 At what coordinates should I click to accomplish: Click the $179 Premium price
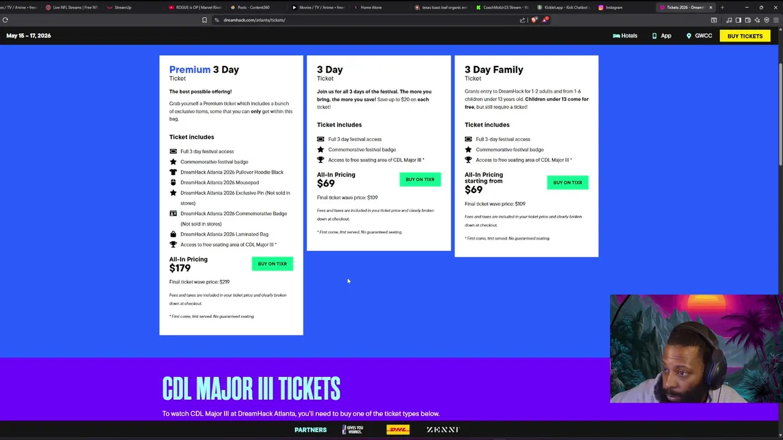[180, 268]
